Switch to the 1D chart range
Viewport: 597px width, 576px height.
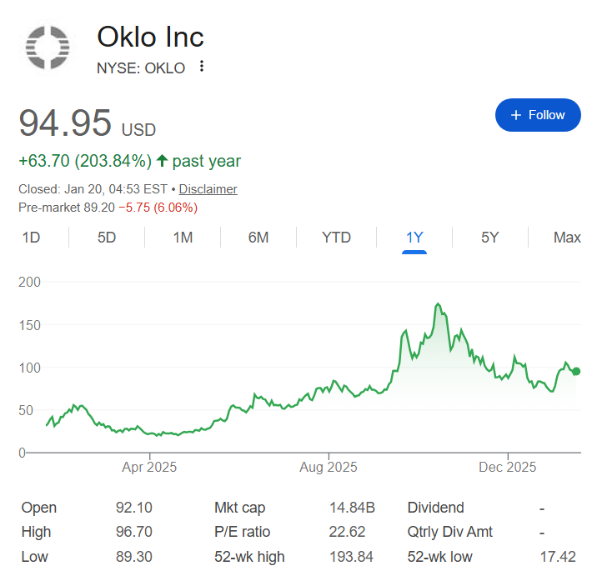point(31,238)
